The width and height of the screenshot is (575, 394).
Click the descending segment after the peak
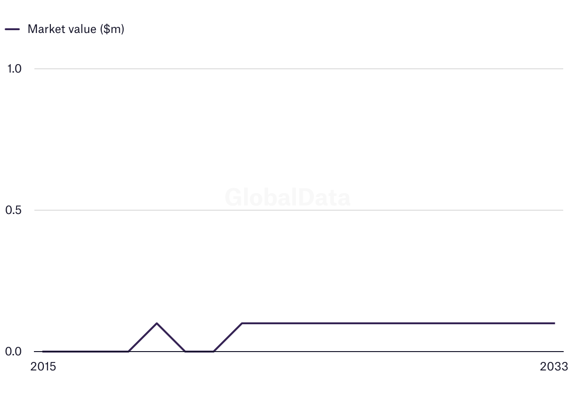pos(171,337)
